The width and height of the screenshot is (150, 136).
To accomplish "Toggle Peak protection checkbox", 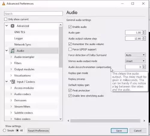I will coord(70,90).
